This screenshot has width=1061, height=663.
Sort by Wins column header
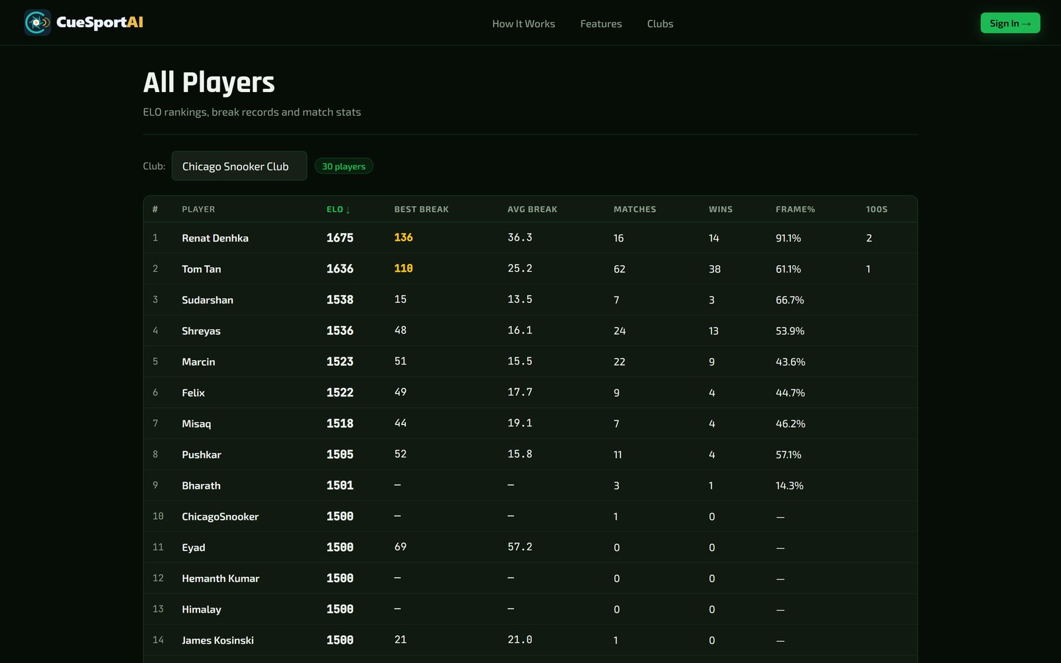click(720, 210)
